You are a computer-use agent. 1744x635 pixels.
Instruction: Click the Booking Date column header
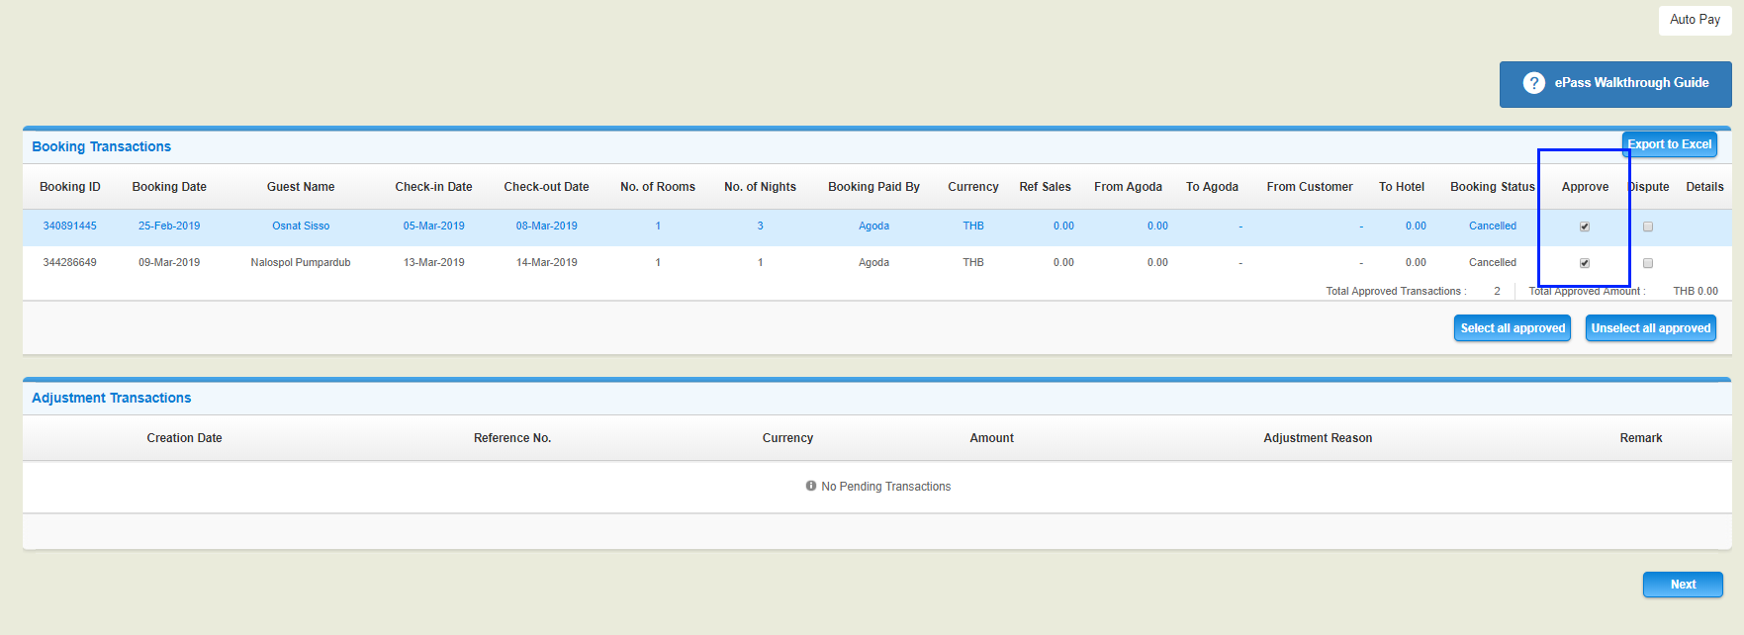point(169,187)
